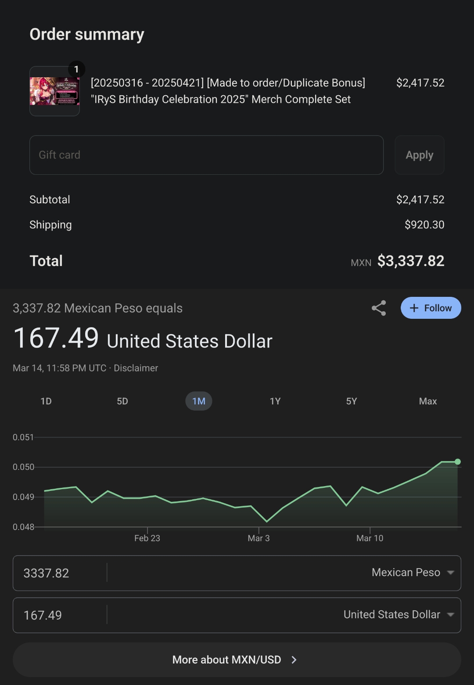Click the share icon
The image size is (474, 685).
[379, 308]
